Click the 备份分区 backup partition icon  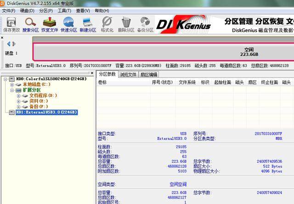tap(145, 24)
